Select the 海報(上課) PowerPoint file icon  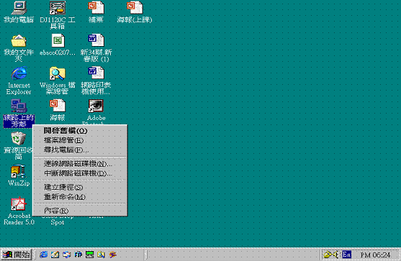(135, 8)
